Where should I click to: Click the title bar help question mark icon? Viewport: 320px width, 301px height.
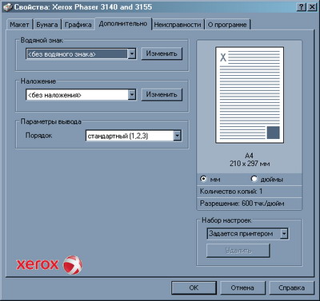pyautogui.click(x=301, y=7)
